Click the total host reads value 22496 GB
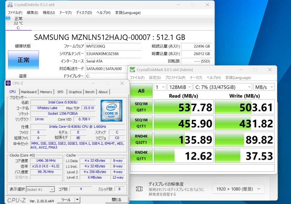This screenshot has width=291, height=204. (196, 46)
